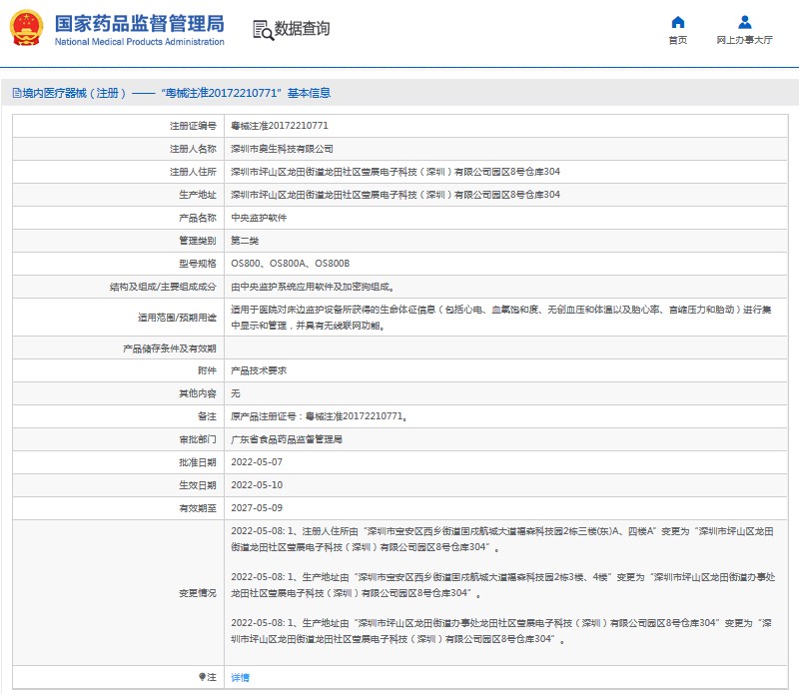This screenshot has height=694, width=799.
Task: Click the model spec OS800、OS800A、OS800B
Action: tap(290, 264)
